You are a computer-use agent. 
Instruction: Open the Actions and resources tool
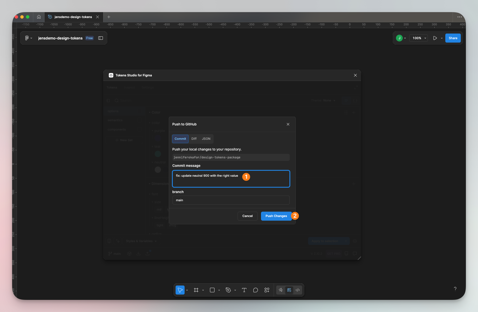point(267,290)
